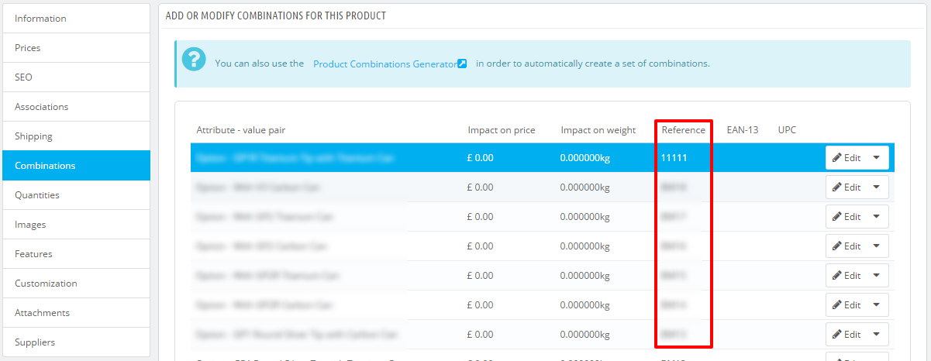
Task: Expand Edit dropdown arrow in third row
Action: click(x=877, y=216)
